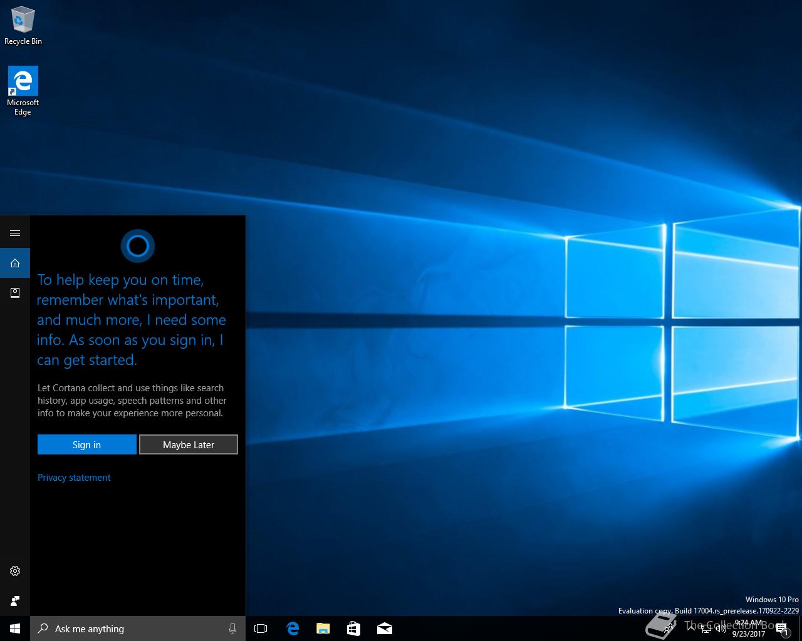Screen dimensions: 802x641
Task: Open the Privacy statement link
Action: pos(74,478)
